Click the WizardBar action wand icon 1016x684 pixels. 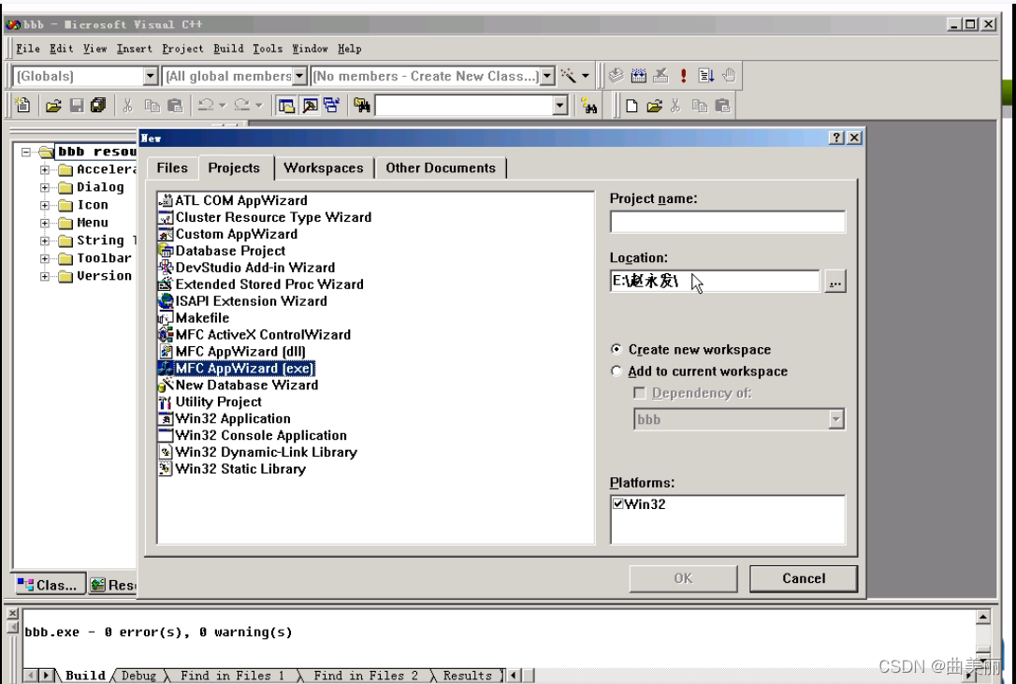(x=568, y=76)
